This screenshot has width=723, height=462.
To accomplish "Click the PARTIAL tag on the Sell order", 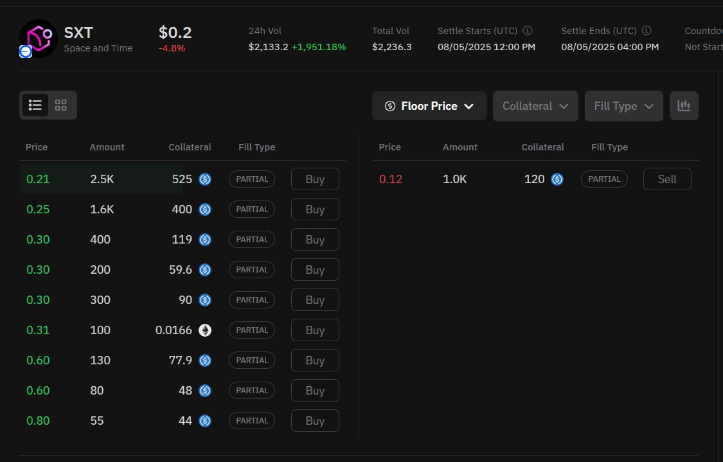I will (604, 179).
